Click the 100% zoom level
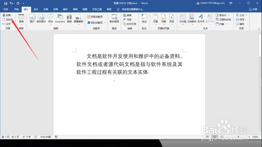 click(255, 137)
